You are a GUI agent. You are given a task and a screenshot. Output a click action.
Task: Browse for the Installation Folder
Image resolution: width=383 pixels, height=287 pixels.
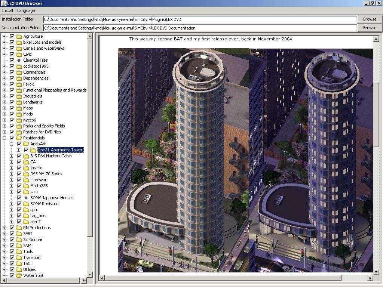[x=370, y=19]
